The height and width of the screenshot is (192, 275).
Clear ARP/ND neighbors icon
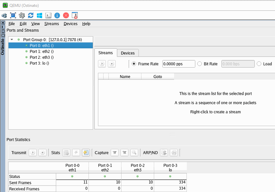pos(174,152)
